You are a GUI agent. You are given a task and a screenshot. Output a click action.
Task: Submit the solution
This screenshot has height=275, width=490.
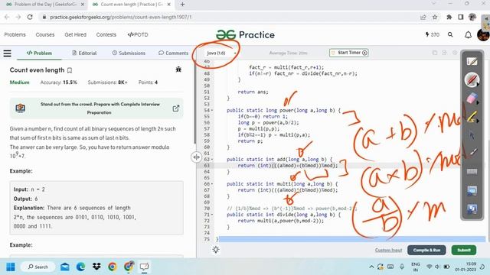point(464,250)
